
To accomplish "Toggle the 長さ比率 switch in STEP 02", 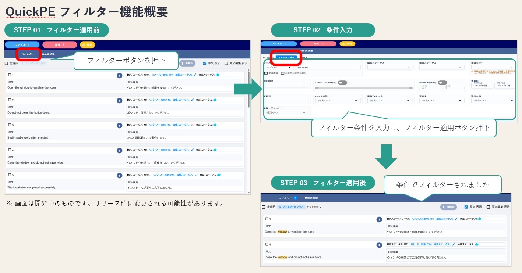I will pos(442,83).
